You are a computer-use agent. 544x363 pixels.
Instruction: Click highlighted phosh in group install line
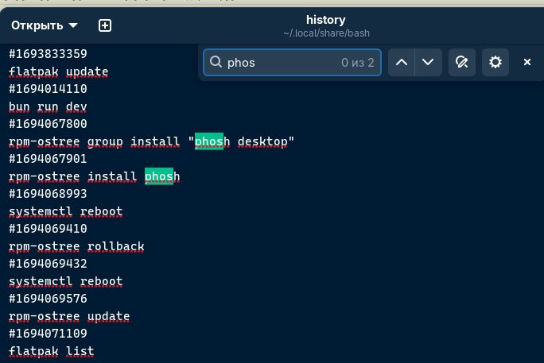(x=212, y=141)
